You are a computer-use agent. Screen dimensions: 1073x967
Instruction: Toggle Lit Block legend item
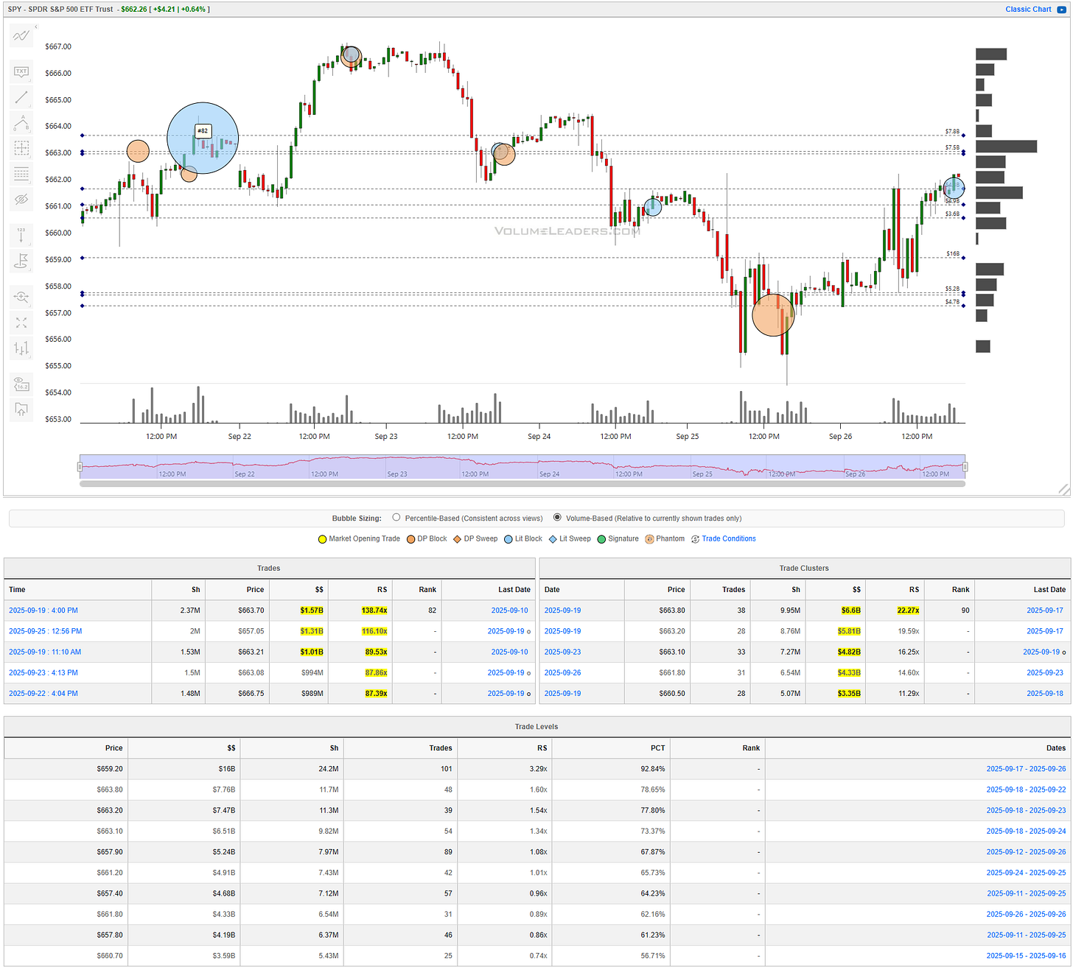523,539
